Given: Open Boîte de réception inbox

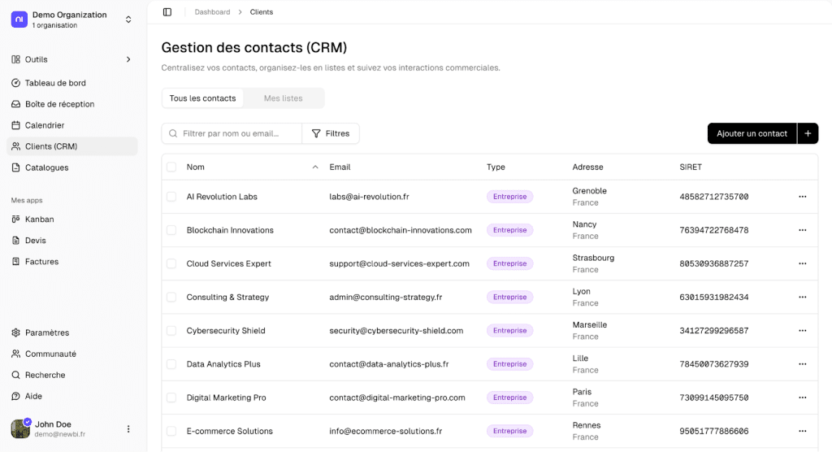Looking at the screenshot, I should [59, 104].
